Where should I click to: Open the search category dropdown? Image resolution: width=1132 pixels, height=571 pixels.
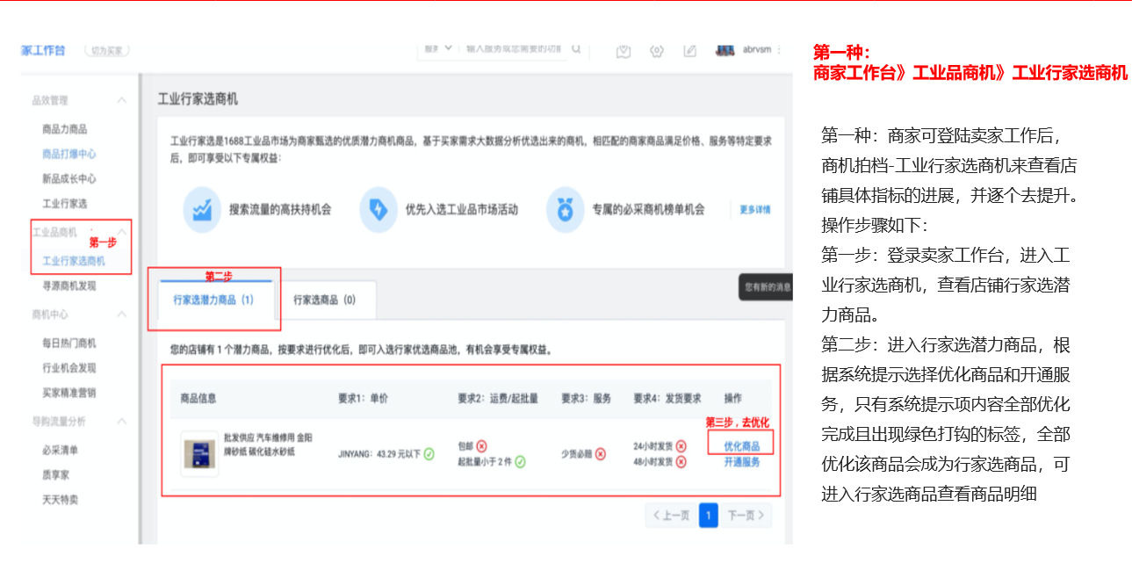[x=438, y=49]
